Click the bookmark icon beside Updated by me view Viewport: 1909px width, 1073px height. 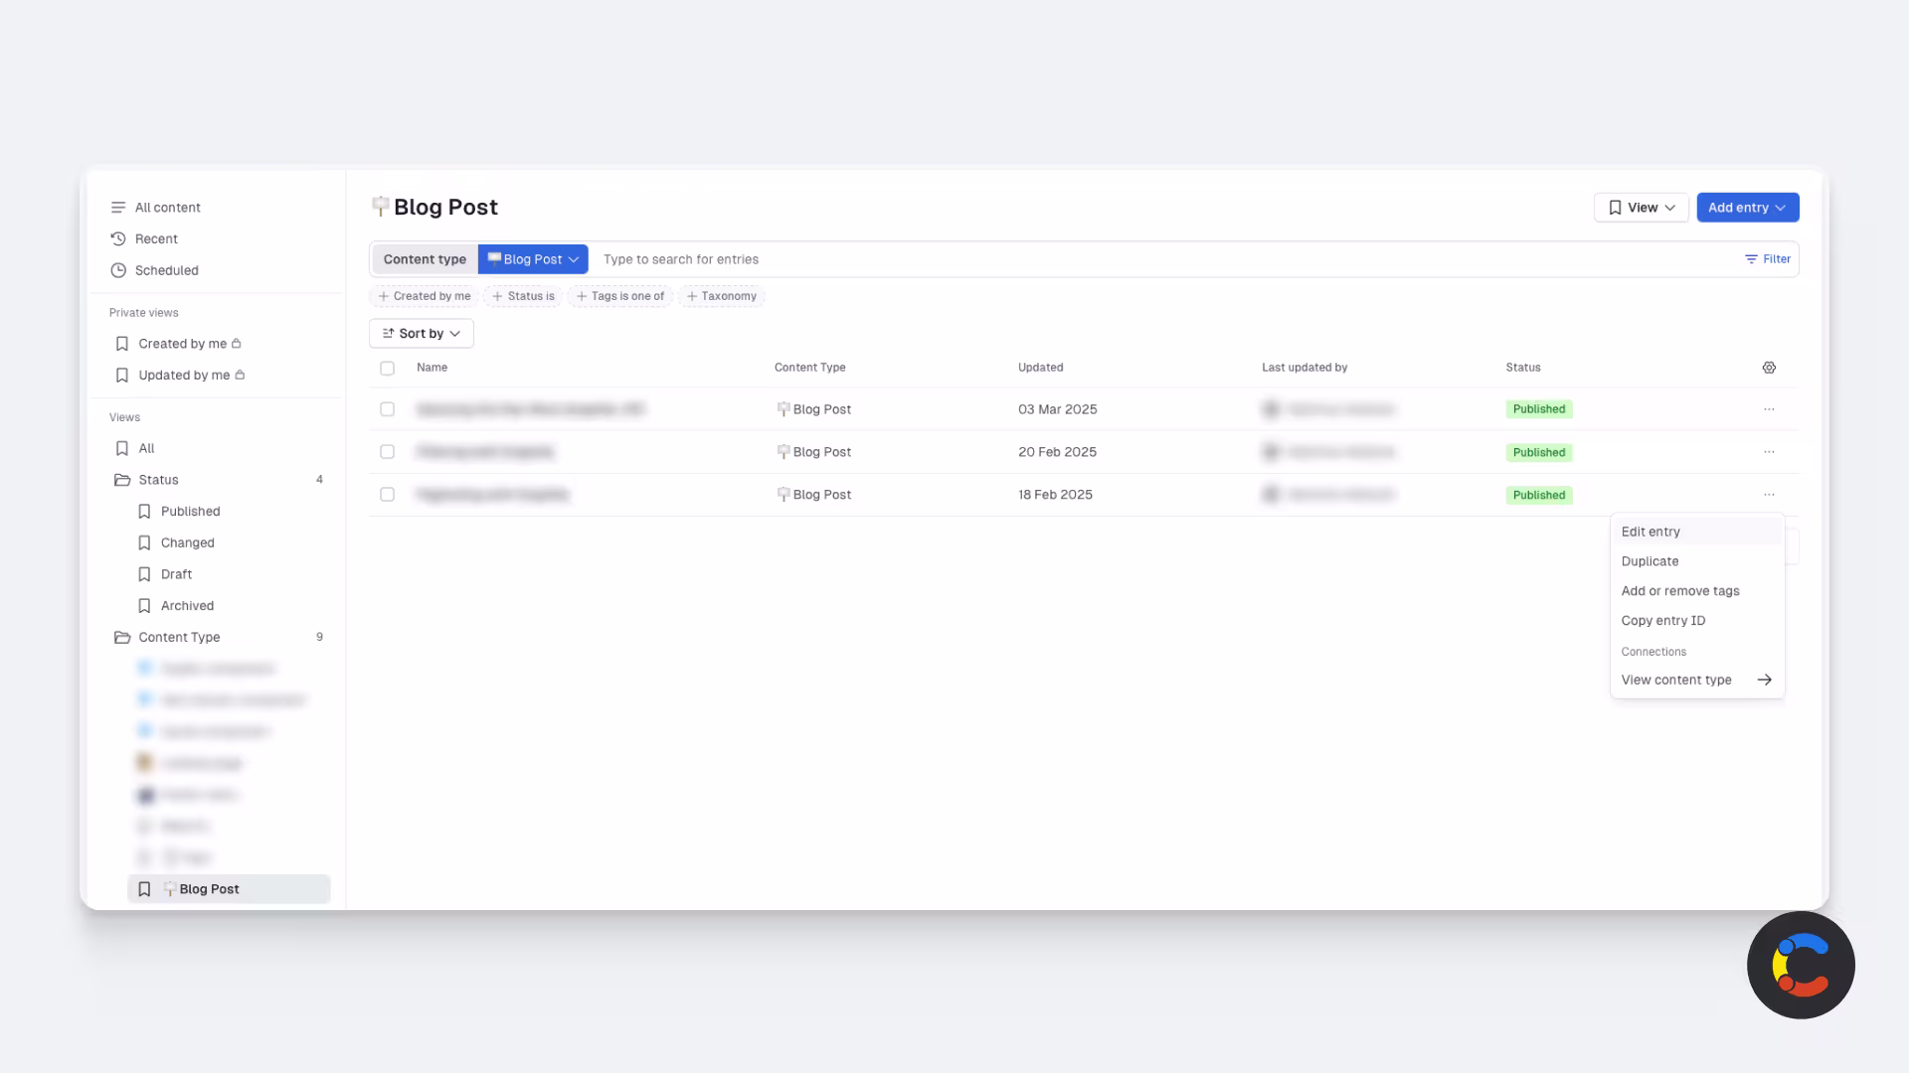point(122,376)
